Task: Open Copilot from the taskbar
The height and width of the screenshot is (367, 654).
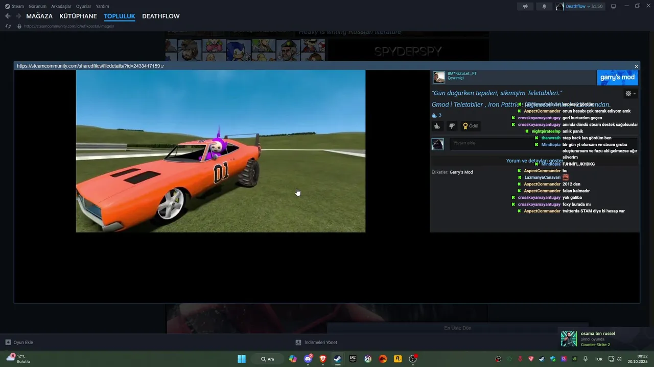Action: click(293, 359)
